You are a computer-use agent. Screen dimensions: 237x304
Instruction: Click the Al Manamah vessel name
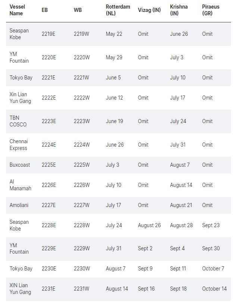pos(20,185)
